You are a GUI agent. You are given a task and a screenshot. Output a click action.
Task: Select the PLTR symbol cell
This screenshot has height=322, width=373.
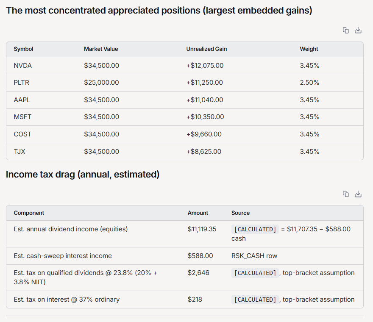(x=22, y=83)
